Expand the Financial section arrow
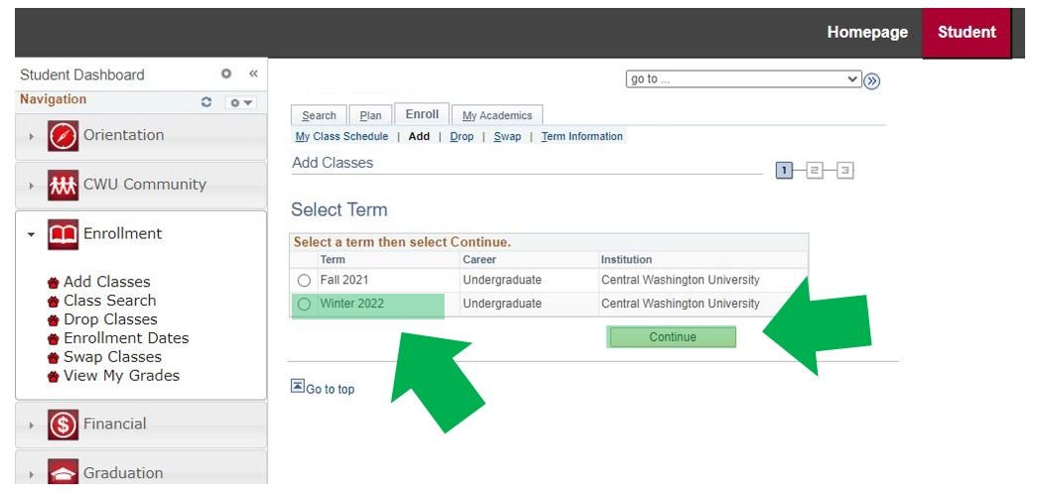 click(x=31, y=425)
